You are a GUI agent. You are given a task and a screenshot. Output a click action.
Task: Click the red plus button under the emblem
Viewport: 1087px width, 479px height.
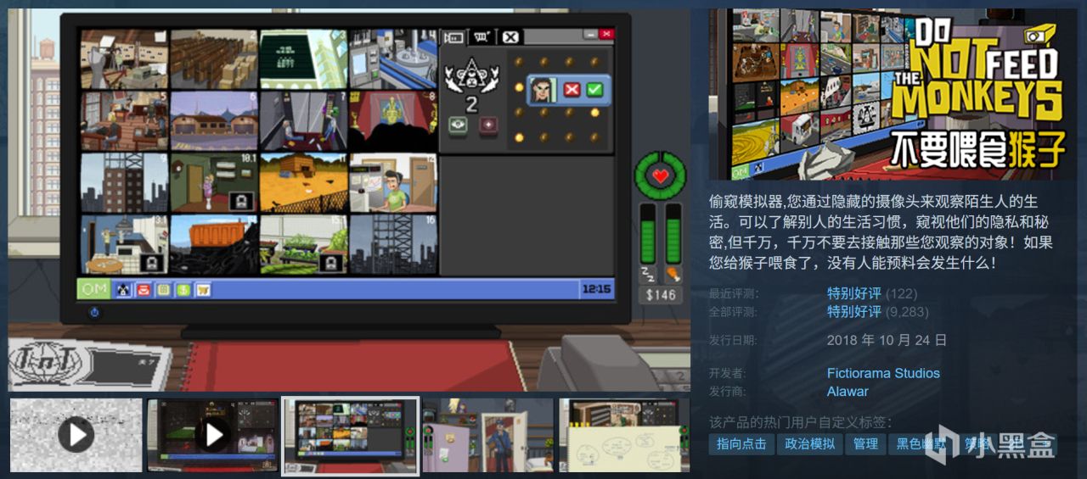487,125
